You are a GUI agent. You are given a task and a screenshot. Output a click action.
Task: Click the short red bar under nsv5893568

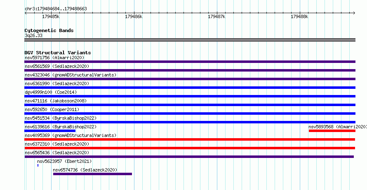tap(332, 131)
